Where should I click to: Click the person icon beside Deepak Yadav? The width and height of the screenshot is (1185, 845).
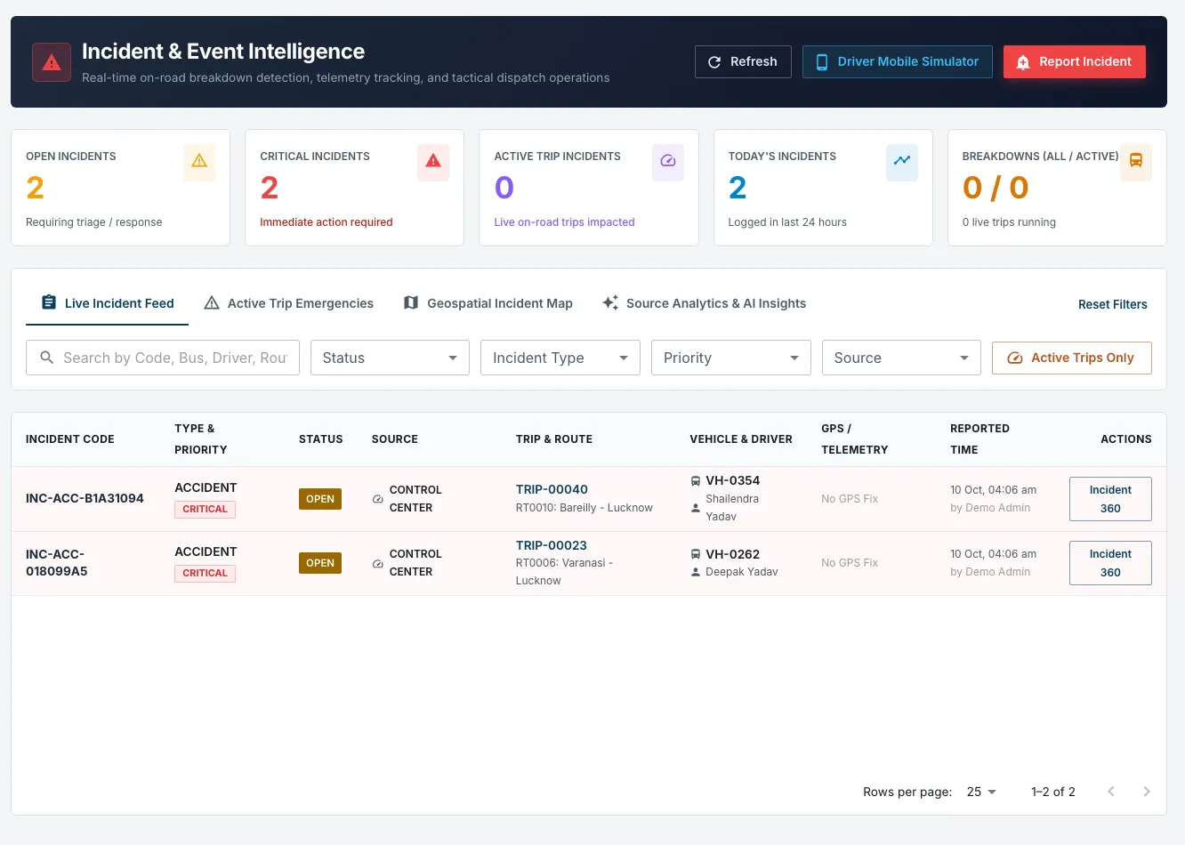tap(696, 572)
